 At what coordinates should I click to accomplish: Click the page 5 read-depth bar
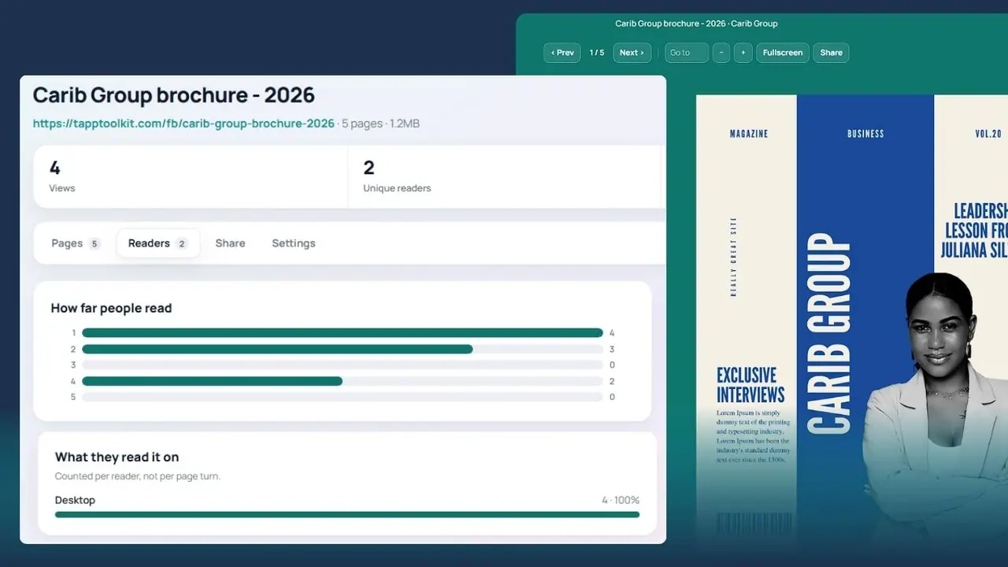pyautogui.click(x=343, y=397)
